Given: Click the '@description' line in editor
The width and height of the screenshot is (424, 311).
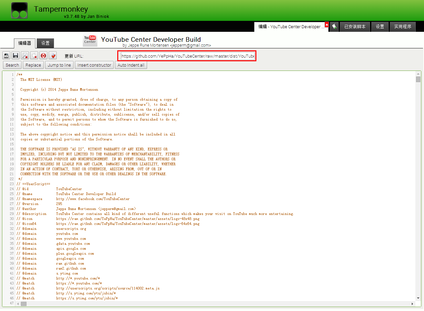Looking at the screenshot, I should pyautogui.click(x=155, y=214).
